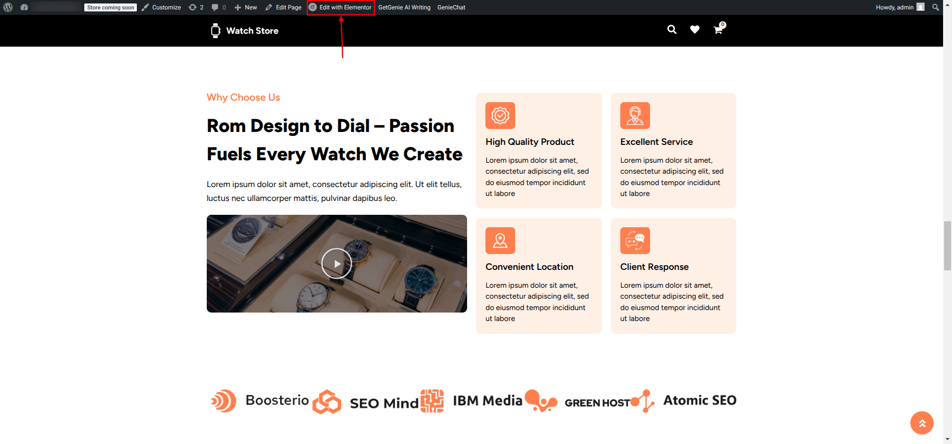Open GenieChat from admin bar
The image size is (952, 444).
pyautogui.click(x=451, y=7)
